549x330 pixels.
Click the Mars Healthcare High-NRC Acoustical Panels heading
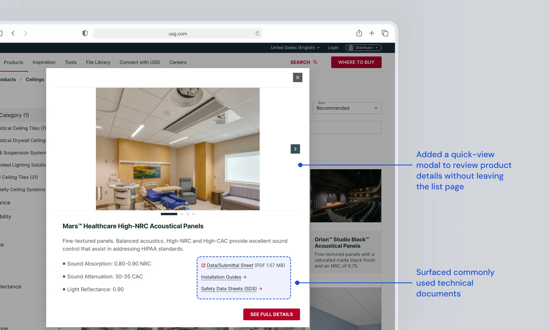(x=133, y=226)
